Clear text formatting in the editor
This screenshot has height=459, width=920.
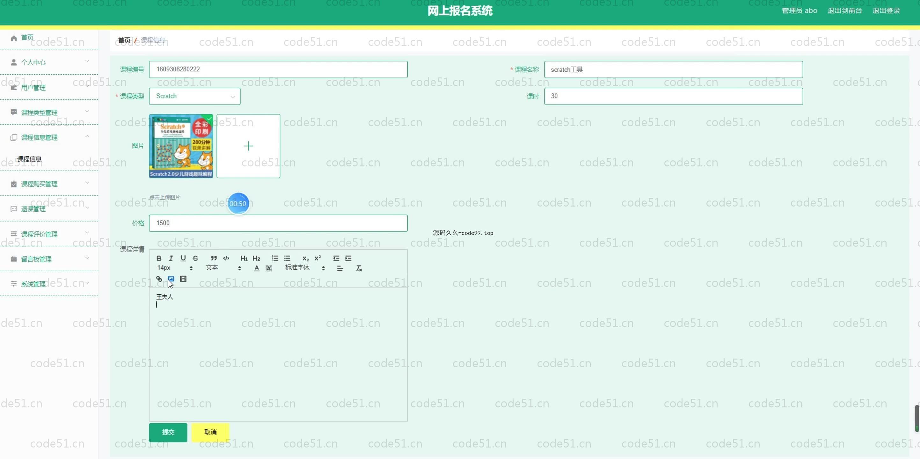pyautogui.click(x=359, y=268)
